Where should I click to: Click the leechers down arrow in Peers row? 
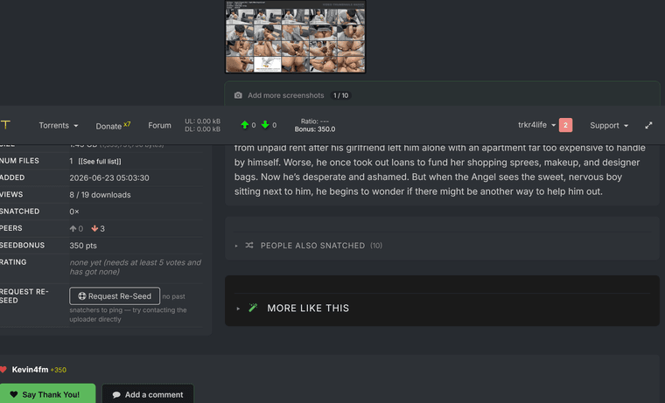click(x=94, y=228)
